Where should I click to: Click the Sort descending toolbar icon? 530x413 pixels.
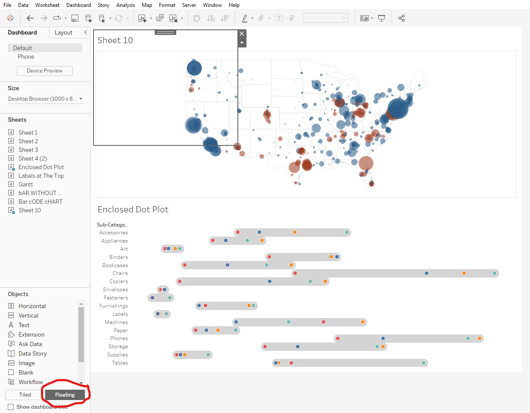[x=224, y=18]
